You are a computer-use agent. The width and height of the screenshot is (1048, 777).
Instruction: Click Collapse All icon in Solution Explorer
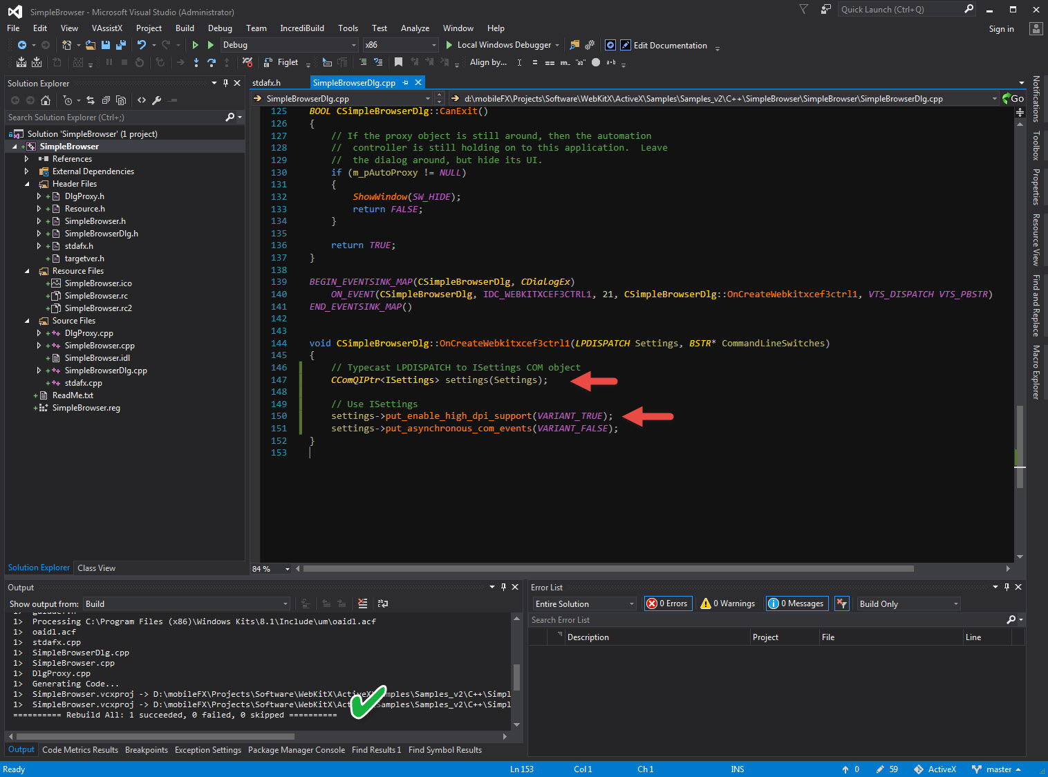(x=106, y=100)
